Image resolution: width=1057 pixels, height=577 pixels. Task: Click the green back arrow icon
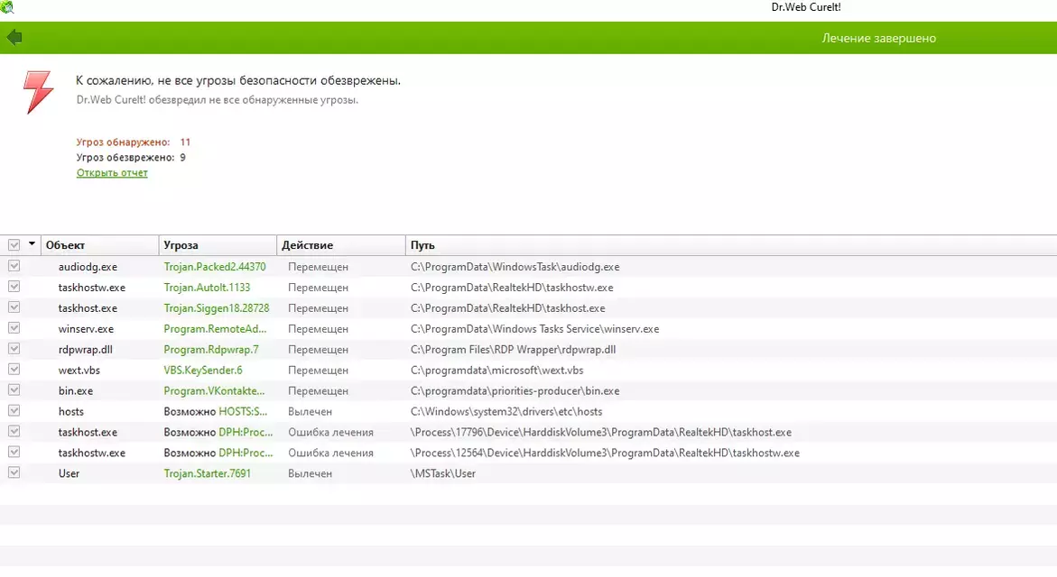click(x=14, y=38)
